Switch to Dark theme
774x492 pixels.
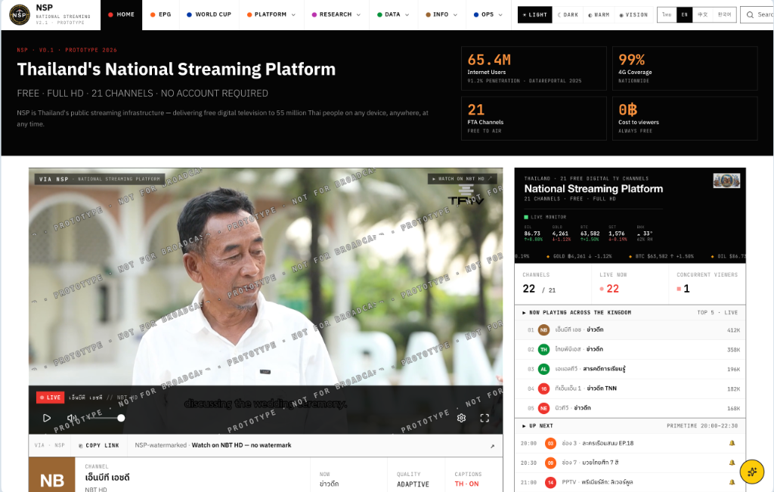point(568,15)
